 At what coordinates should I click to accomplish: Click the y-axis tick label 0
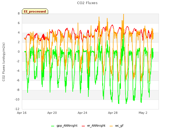pos(19,52)
